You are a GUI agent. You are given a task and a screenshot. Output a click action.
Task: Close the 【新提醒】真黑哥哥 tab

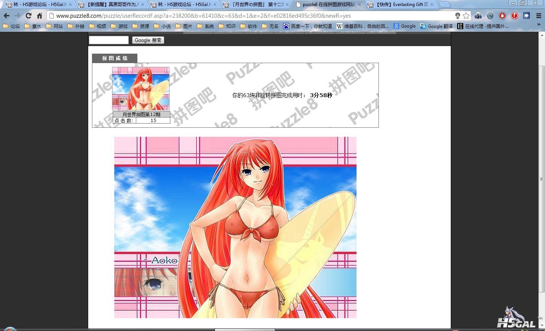click(143, 5)
